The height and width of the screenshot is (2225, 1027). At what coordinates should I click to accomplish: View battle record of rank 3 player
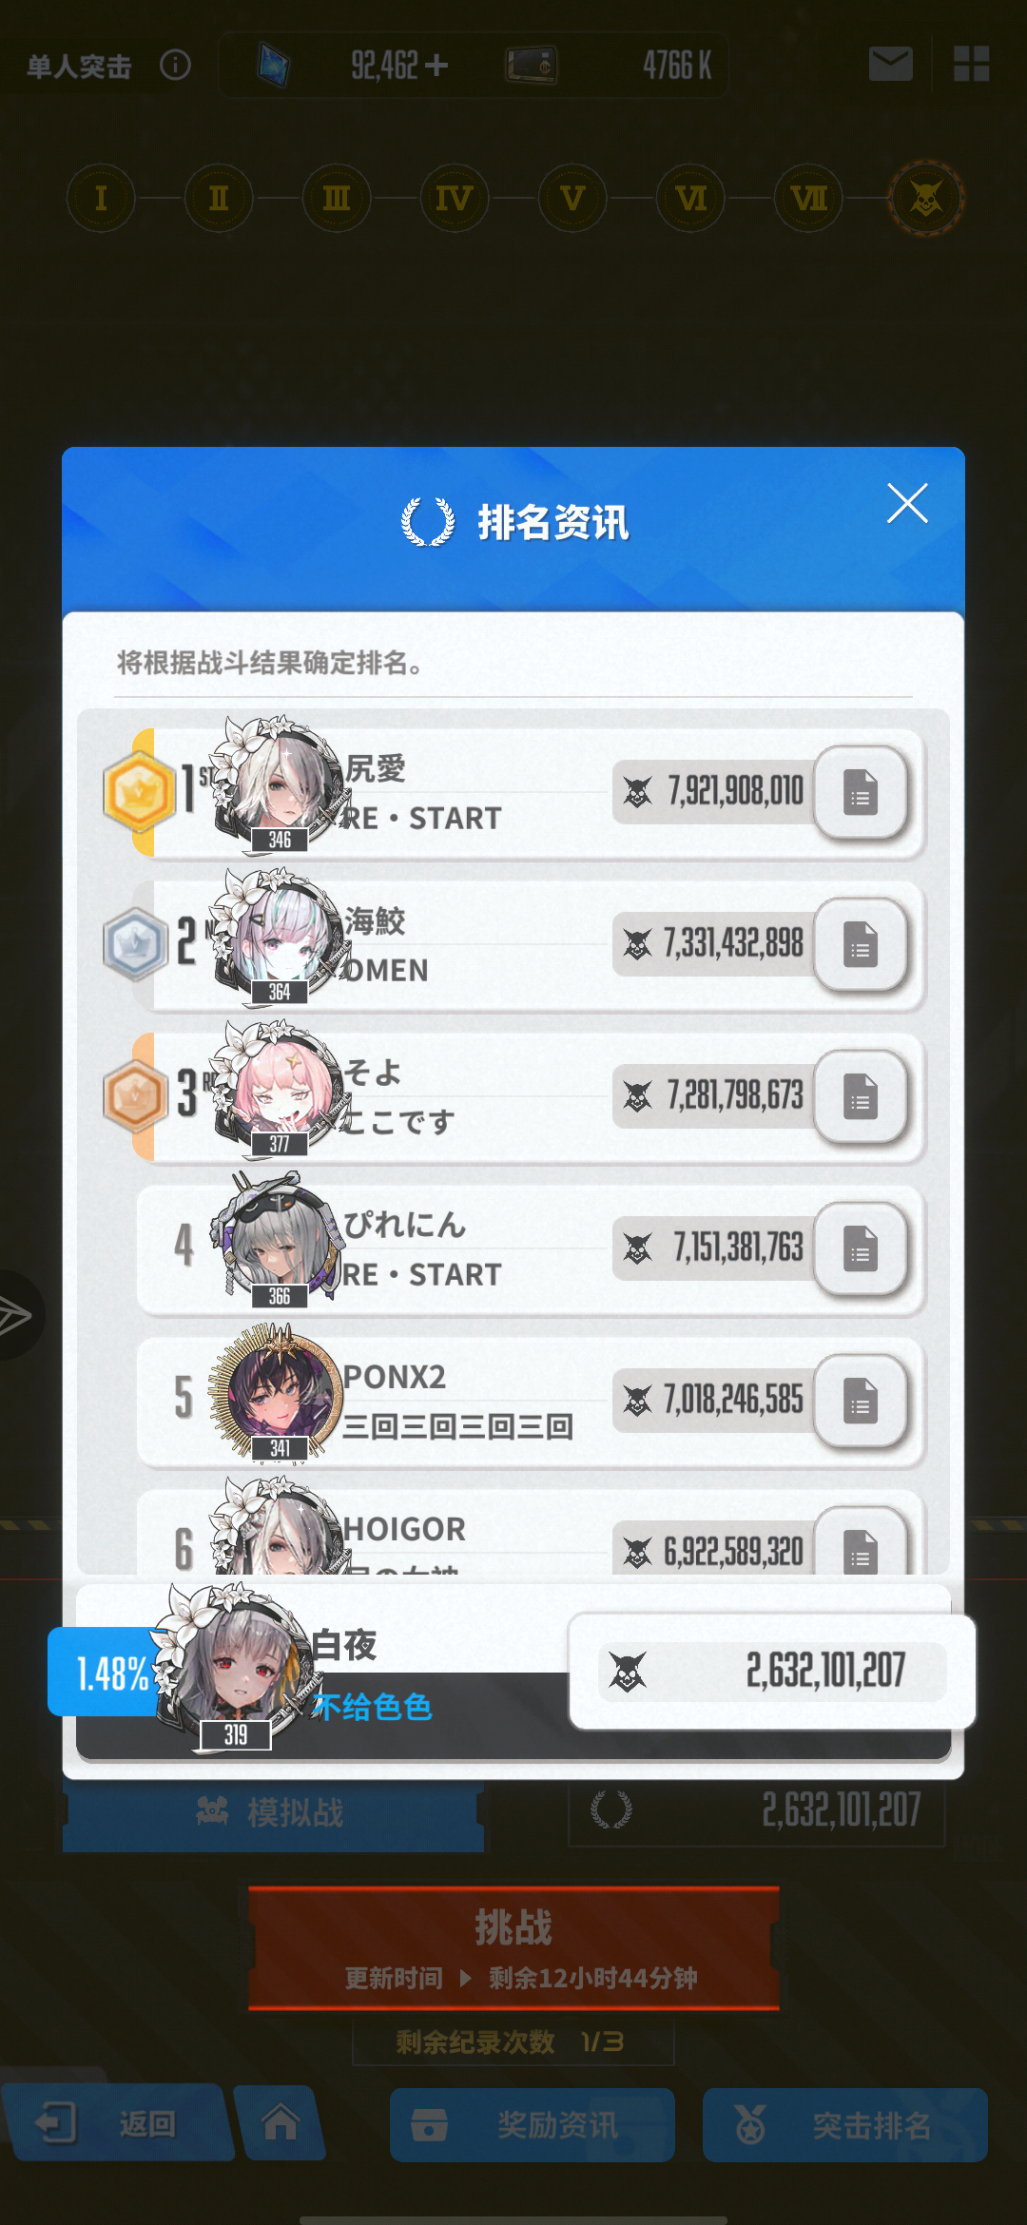861,1096
